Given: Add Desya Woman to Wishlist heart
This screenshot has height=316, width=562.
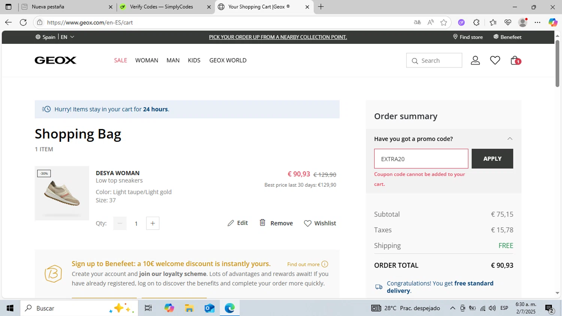Looking at the screenshot, I should [308, 223].
